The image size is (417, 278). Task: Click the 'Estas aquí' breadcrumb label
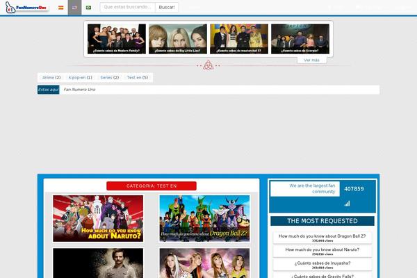(x=49, y=90)
